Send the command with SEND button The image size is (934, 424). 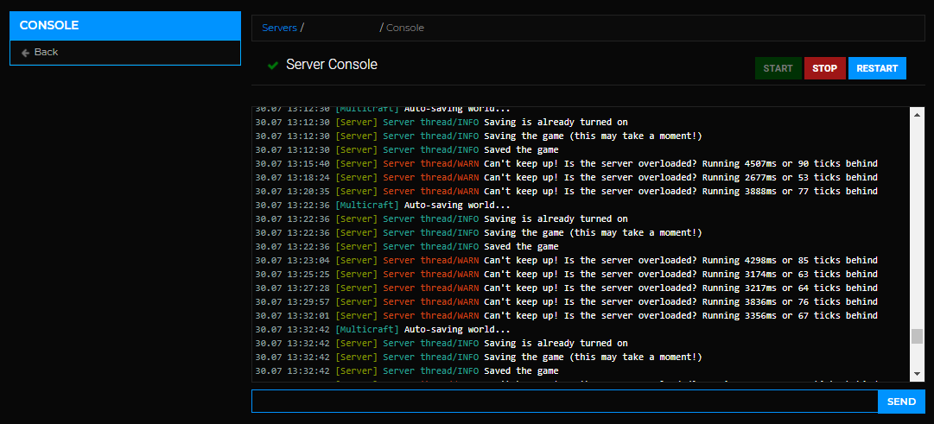coord(901,402)
